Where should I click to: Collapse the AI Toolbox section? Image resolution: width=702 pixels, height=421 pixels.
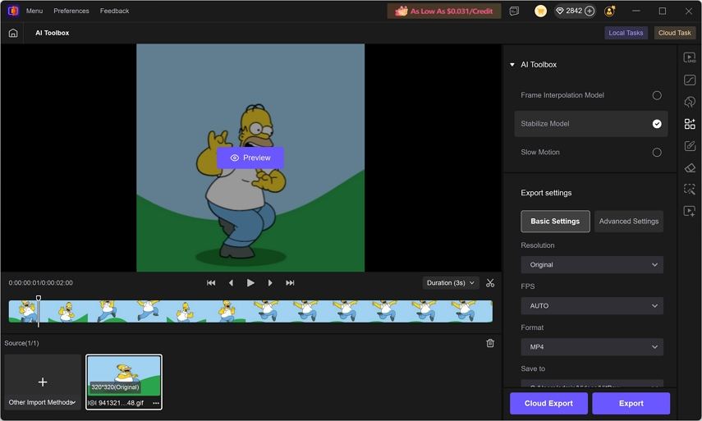point(512,65)
